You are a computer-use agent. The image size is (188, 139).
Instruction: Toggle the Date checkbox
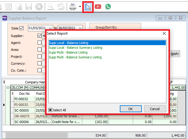pyautogui.click(x=21, y=29)
